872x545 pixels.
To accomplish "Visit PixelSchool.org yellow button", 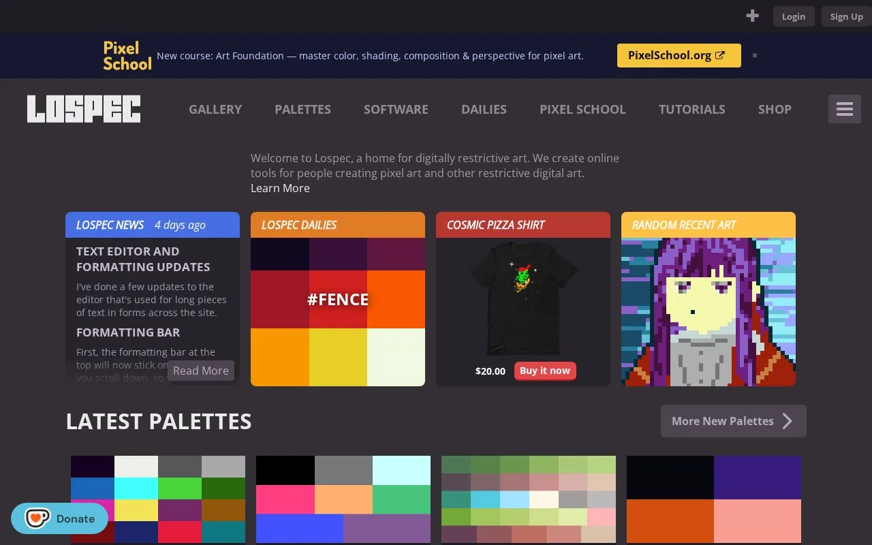I will (679, 56).
